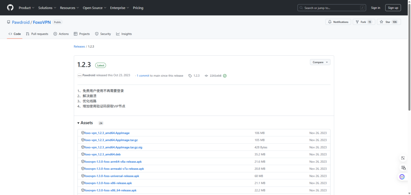Click the QR grid icon on right edge

(402, 168)
